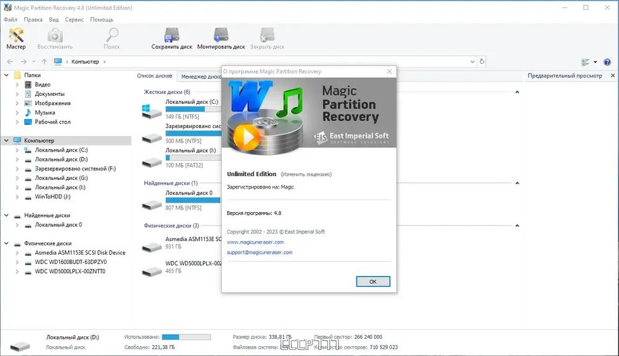Select WDC WD1600BUDT-63DPZY0 in tree

tap(71, 262)
